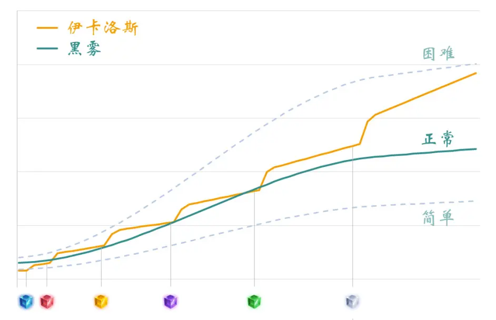The width and height of the screenshot is (496, 320).
Task: Click the red gem icon
Action: click(47, 302)
